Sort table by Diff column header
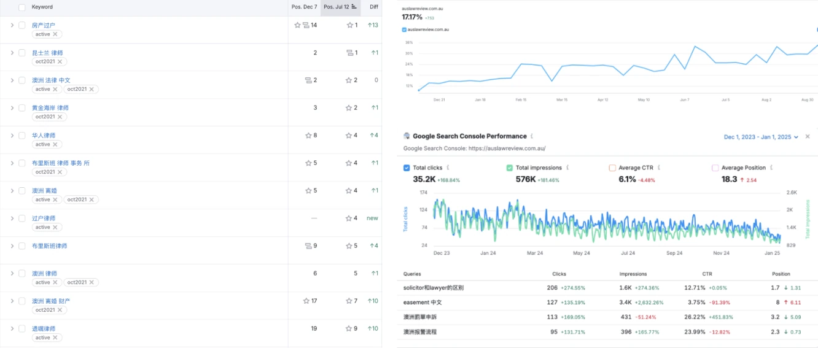Screen dimensions: 818x348 (x=374, y=7)
